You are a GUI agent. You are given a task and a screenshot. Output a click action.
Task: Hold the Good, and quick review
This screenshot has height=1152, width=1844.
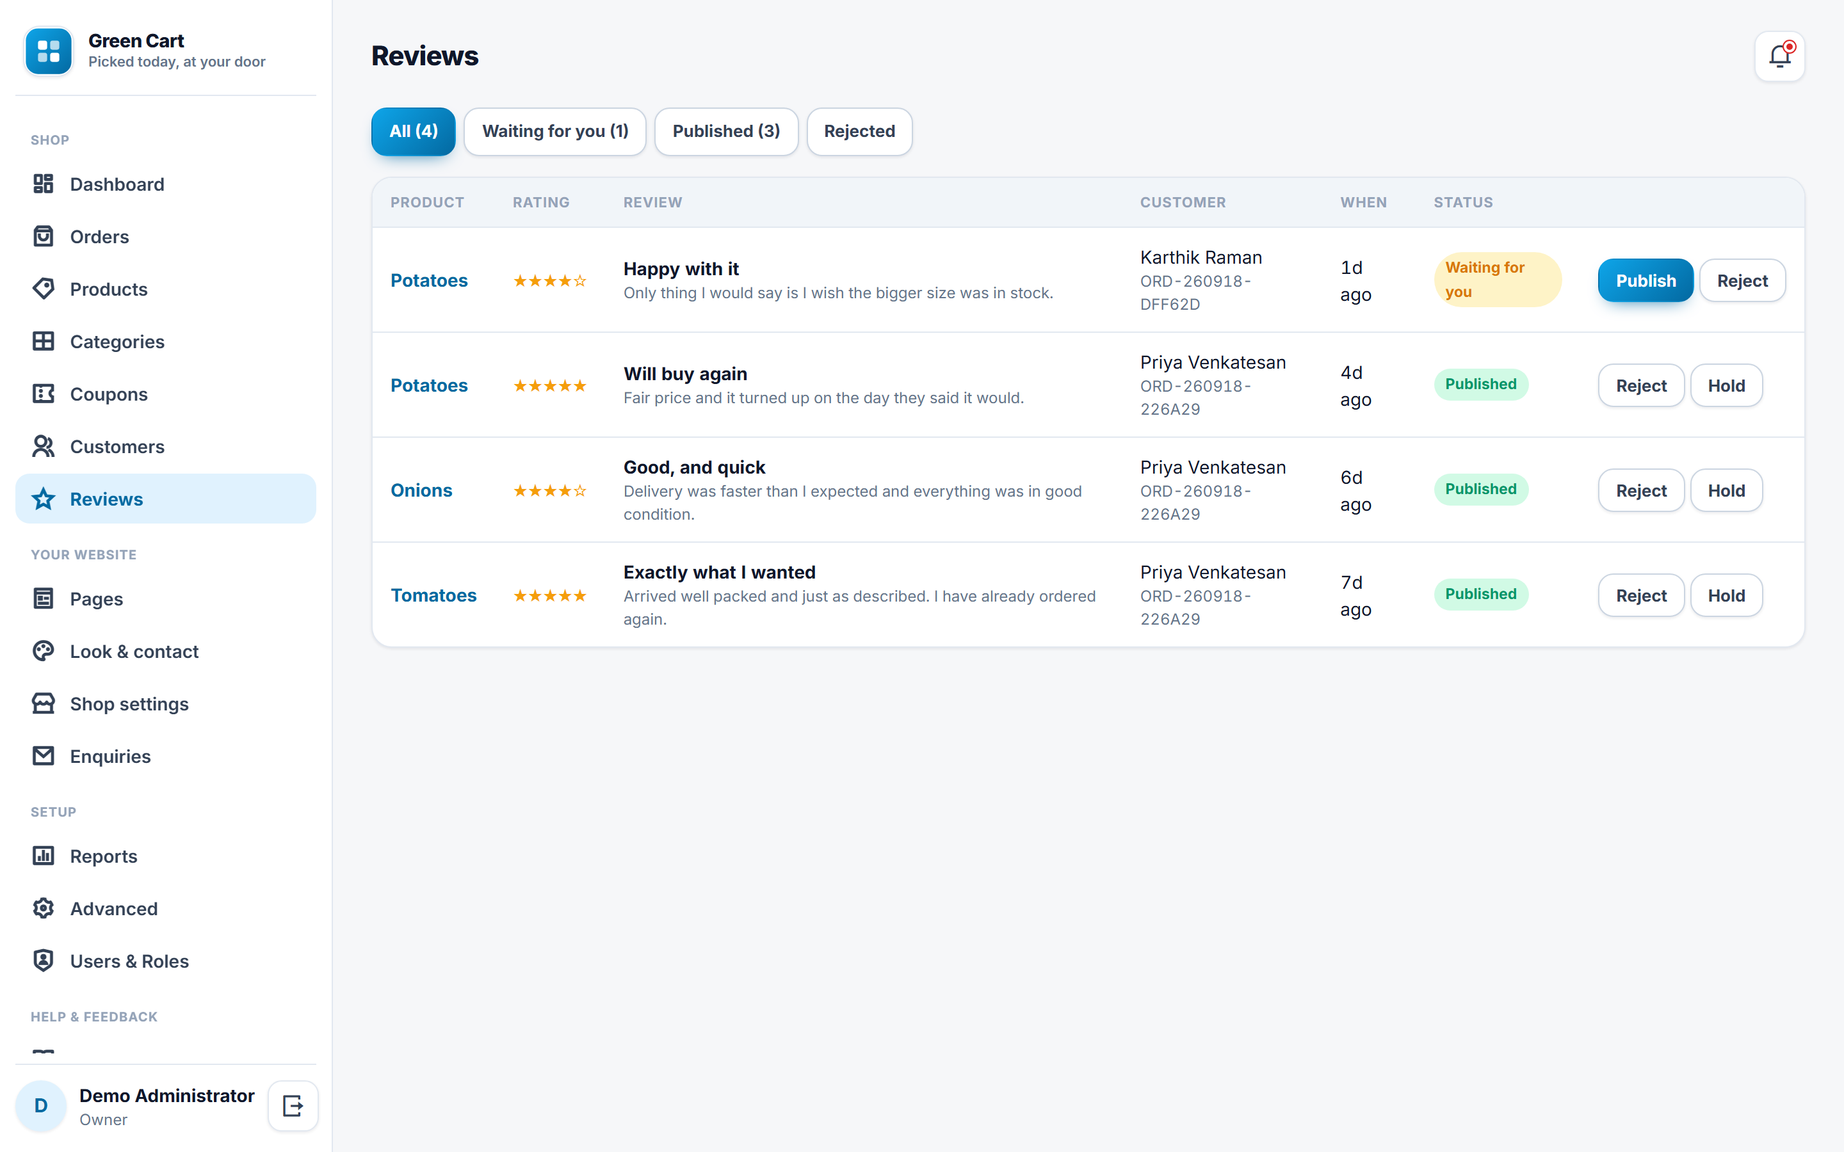pyautogui.click(x=1726, y=491)
